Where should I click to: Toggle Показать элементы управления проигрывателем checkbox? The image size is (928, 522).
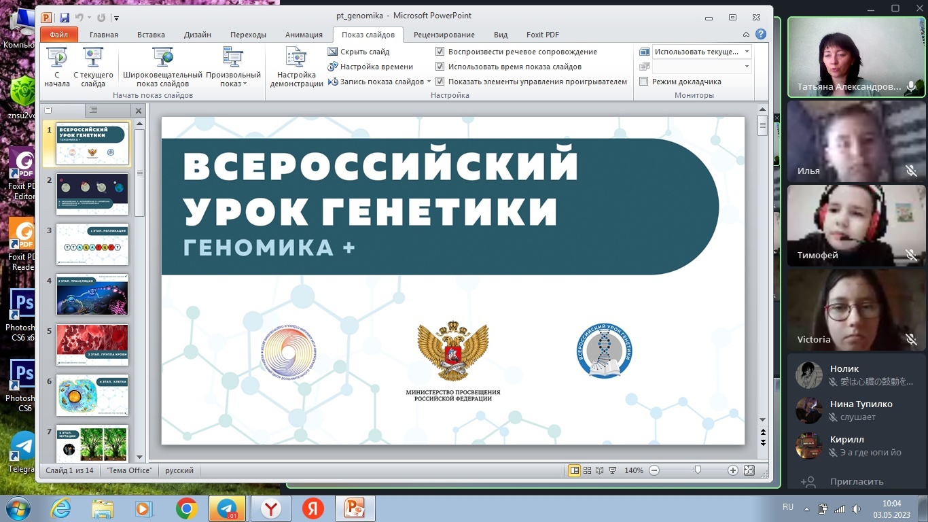click(440, 82)
